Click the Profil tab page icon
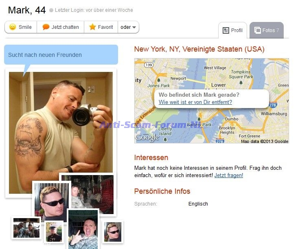Image resolution: width=300 pixels, height=249 pixels. (226, 30)
